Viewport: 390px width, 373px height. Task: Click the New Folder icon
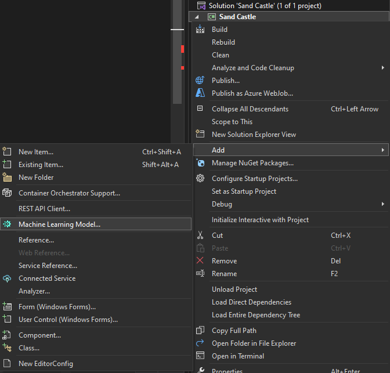7,177
